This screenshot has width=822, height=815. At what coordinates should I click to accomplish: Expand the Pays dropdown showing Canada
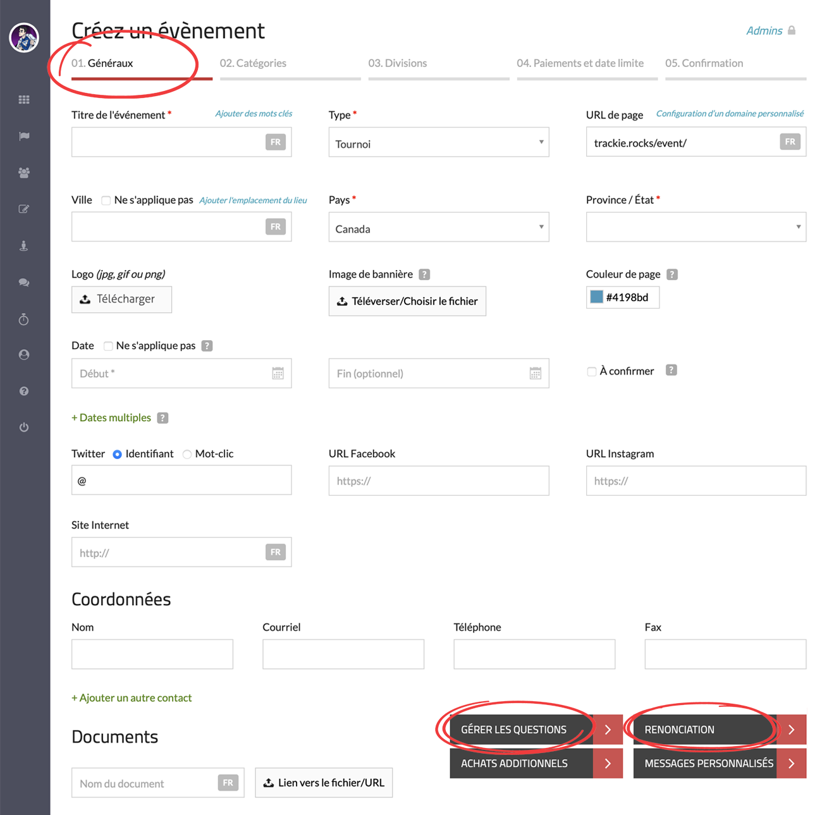(438, 228)
